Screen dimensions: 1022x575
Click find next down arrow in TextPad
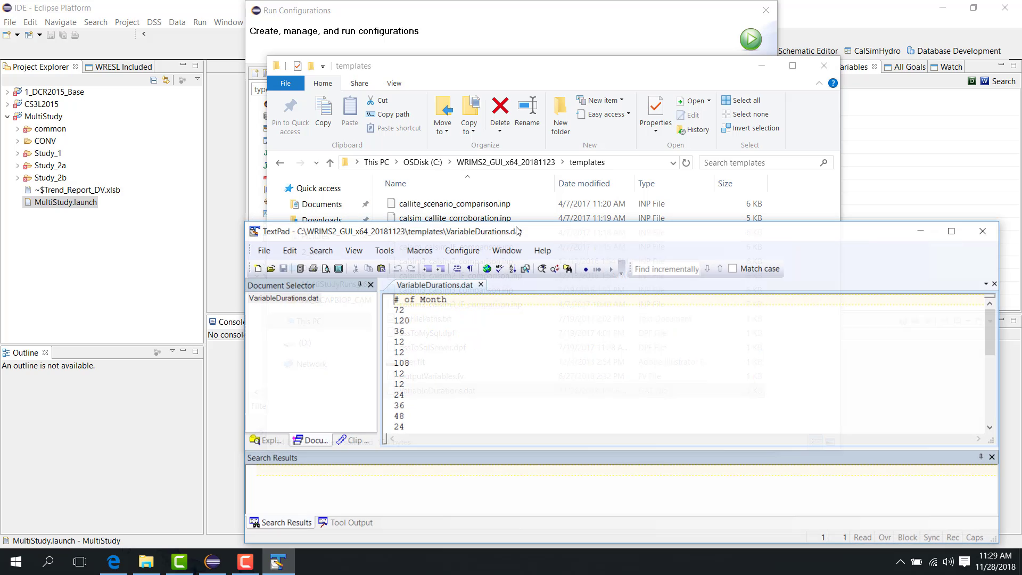[707, 269]
